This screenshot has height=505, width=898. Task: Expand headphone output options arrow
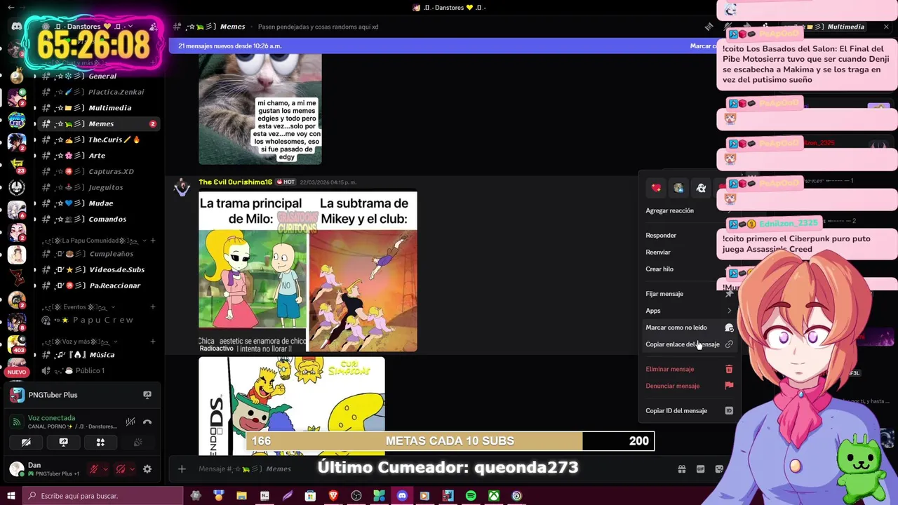(x=132, y=469)
